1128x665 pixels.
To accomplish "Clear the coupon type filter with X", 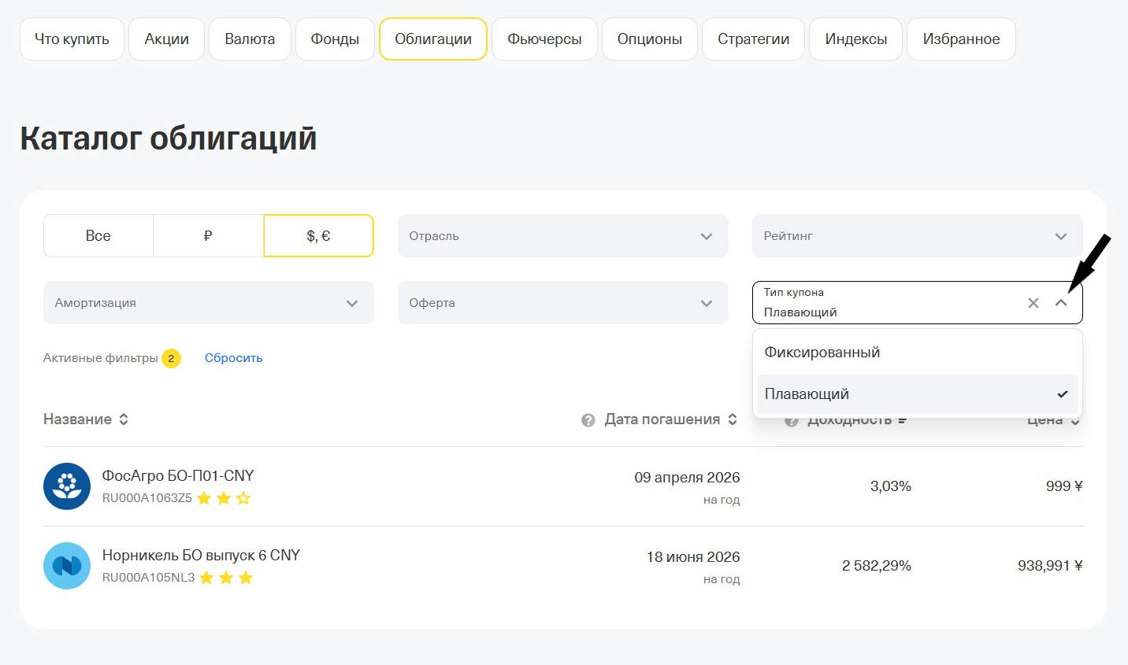I will click(x=1033, y=303).
